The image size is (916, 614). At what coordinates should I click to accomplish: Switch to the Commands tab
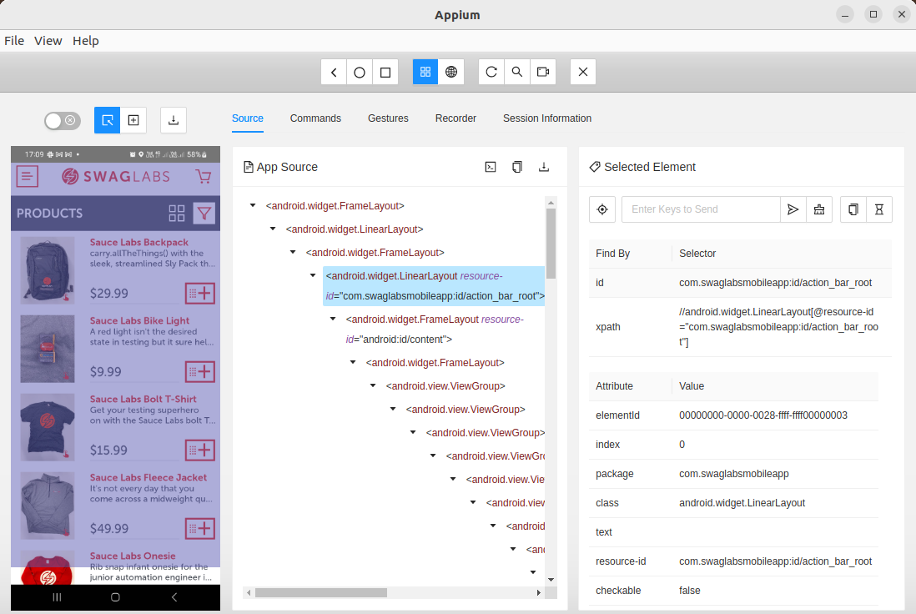click(315, 118)
